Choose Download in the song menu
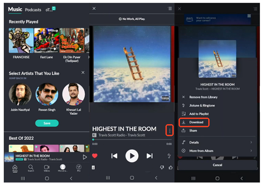Screen dimensions: 263x185 coord(194,122)
